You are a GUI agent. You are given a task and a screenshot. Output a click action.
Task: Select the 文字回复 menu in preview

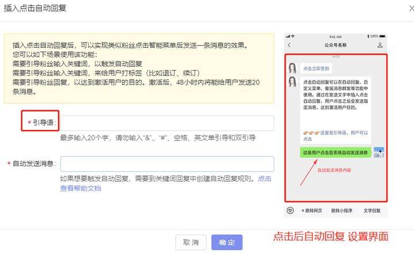(372, 210)
